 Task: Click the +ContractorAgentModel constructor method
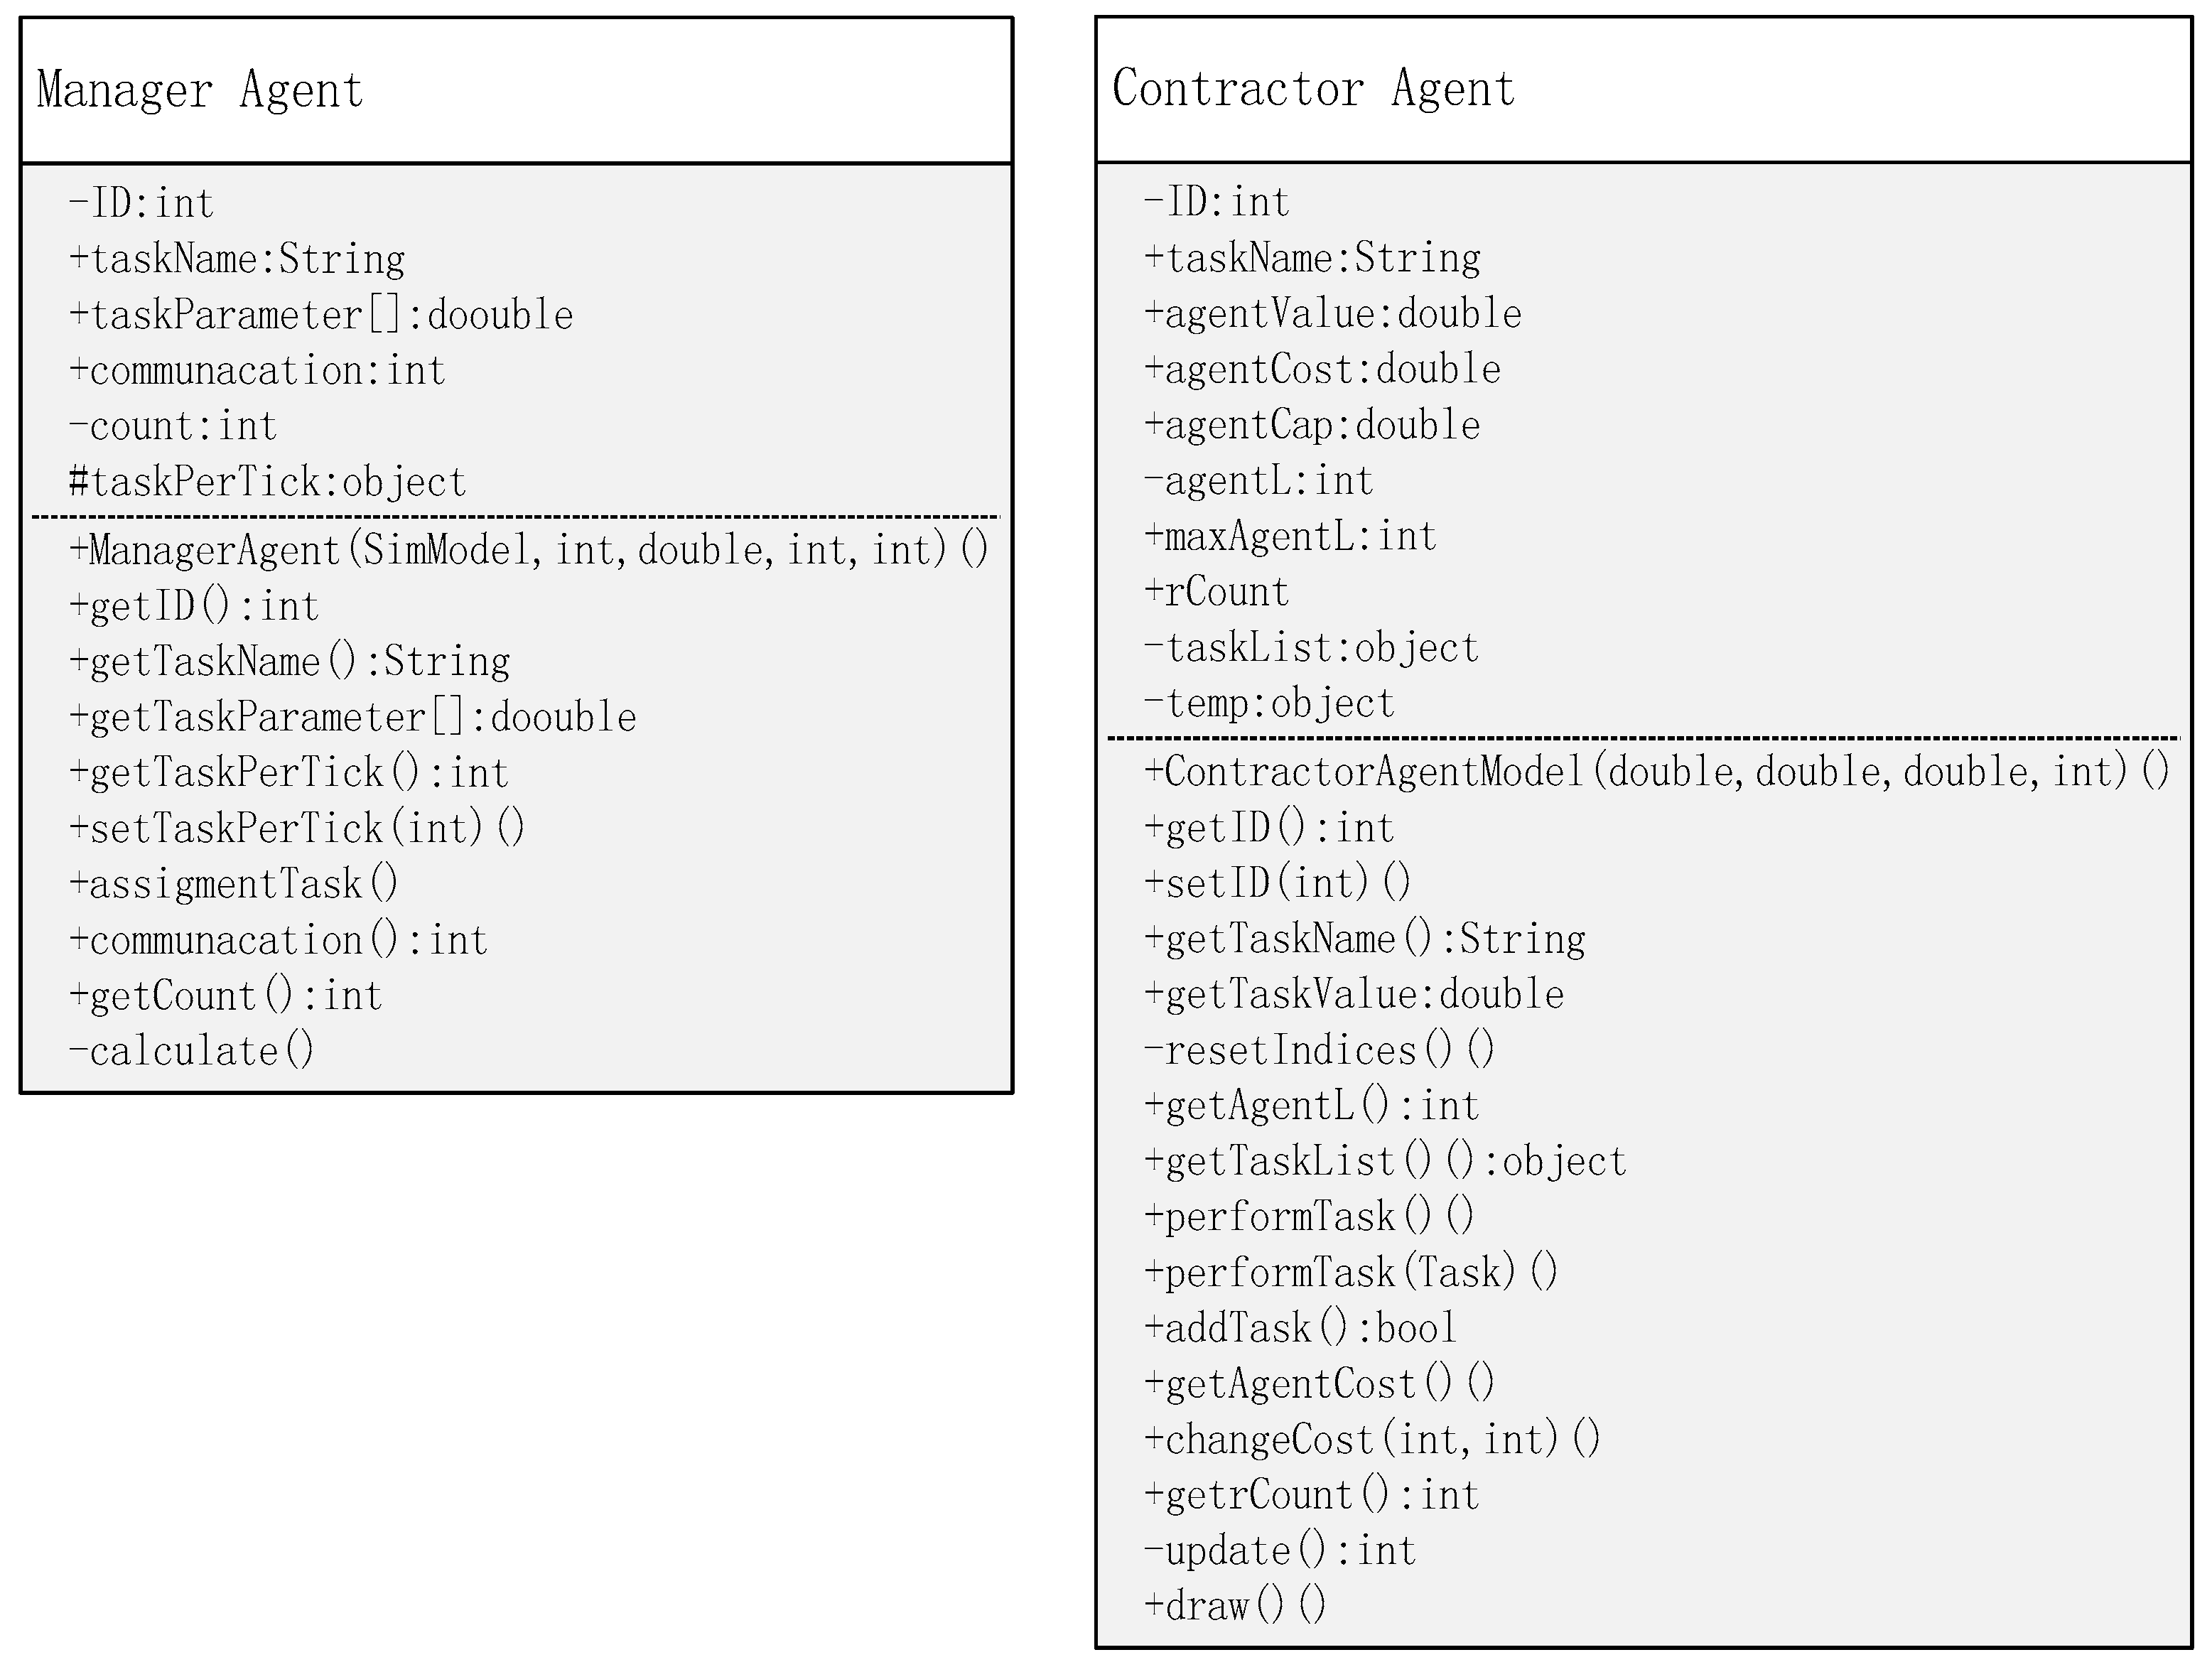pyautogui.click(x=1656, y=772)
